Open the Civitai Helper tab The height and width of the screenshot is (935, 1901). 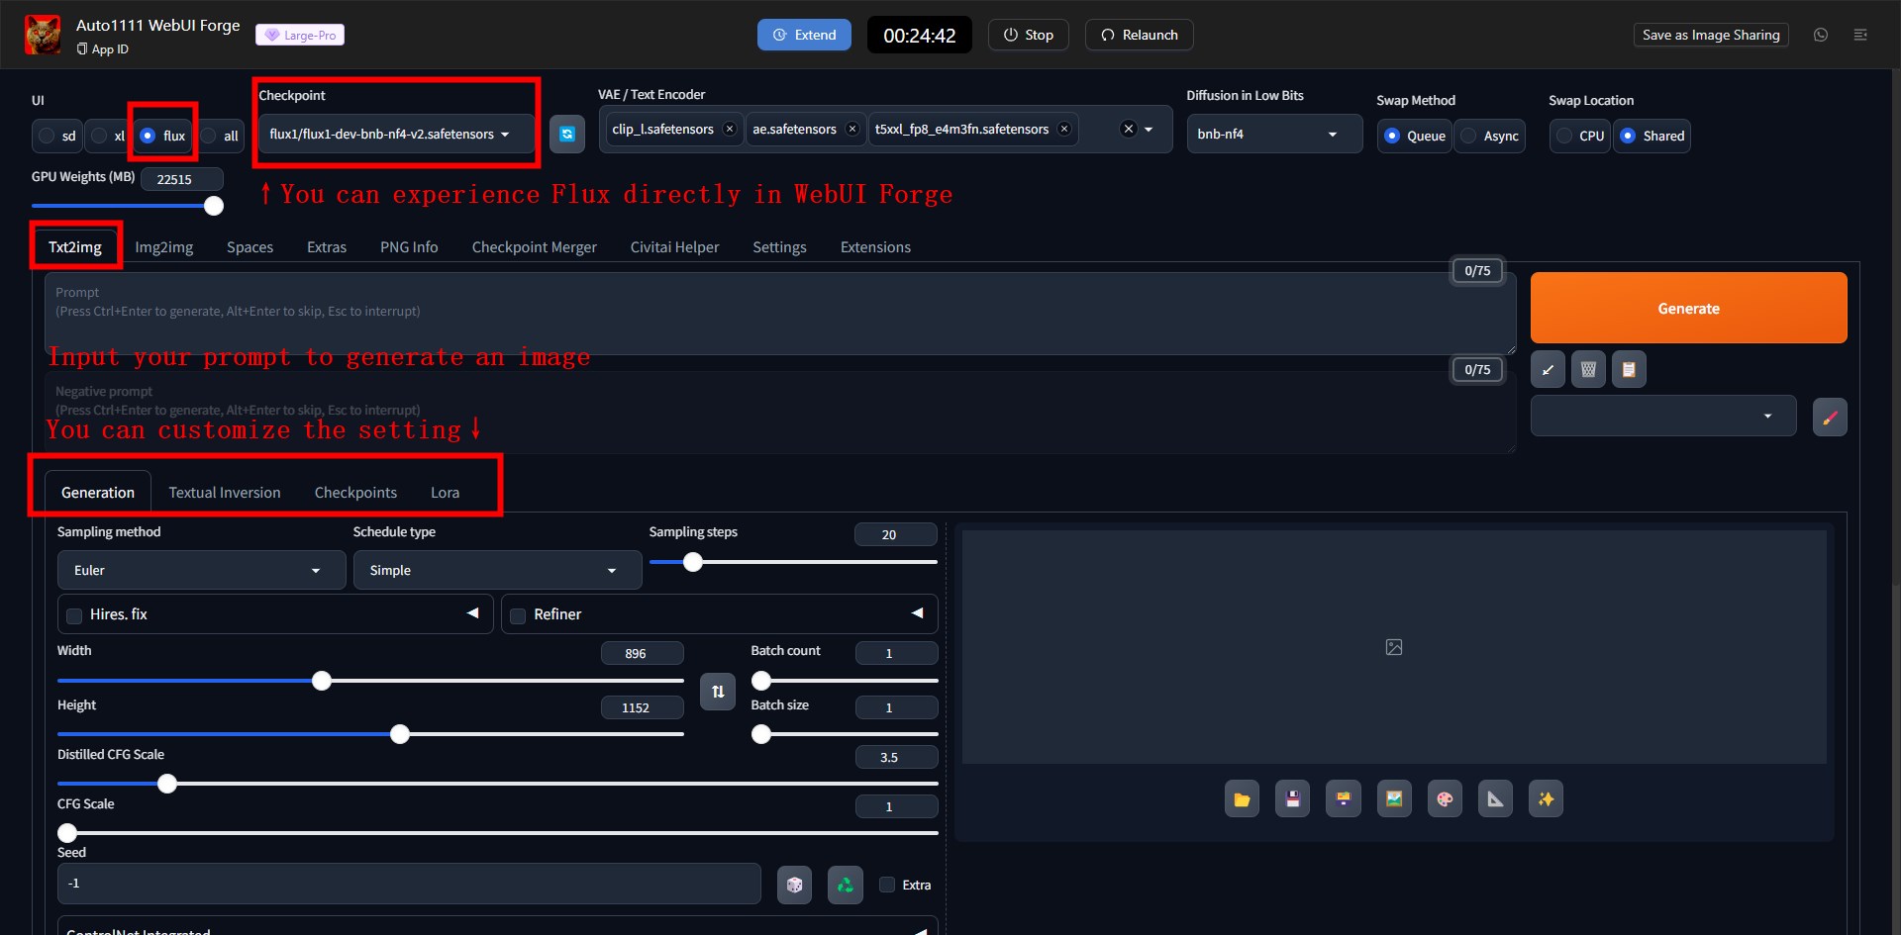(x=675, y=246)
